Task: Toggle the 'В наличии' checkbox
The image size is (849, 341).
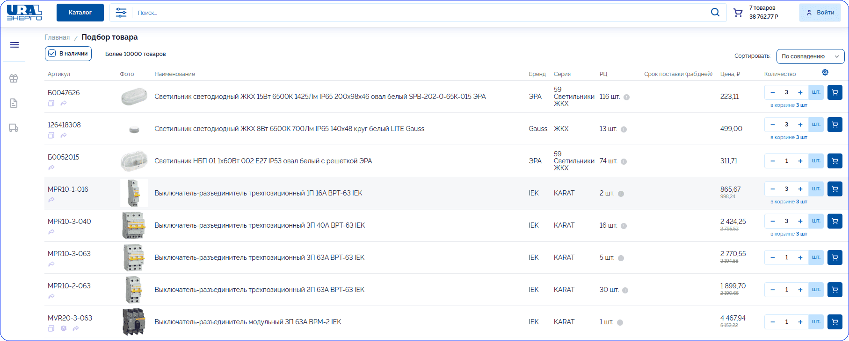Action: click(x=52, y=54)
